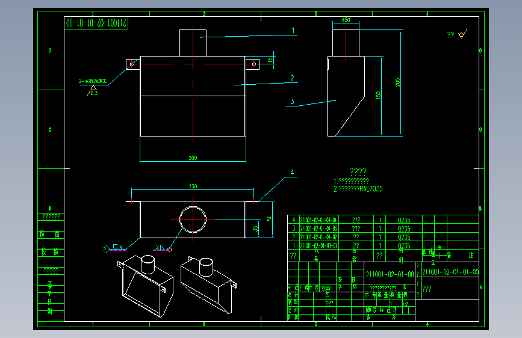This screenshot has height=338, width=522.
Task: Click the Q235 material cell in row 4
Action: [404, 220]
